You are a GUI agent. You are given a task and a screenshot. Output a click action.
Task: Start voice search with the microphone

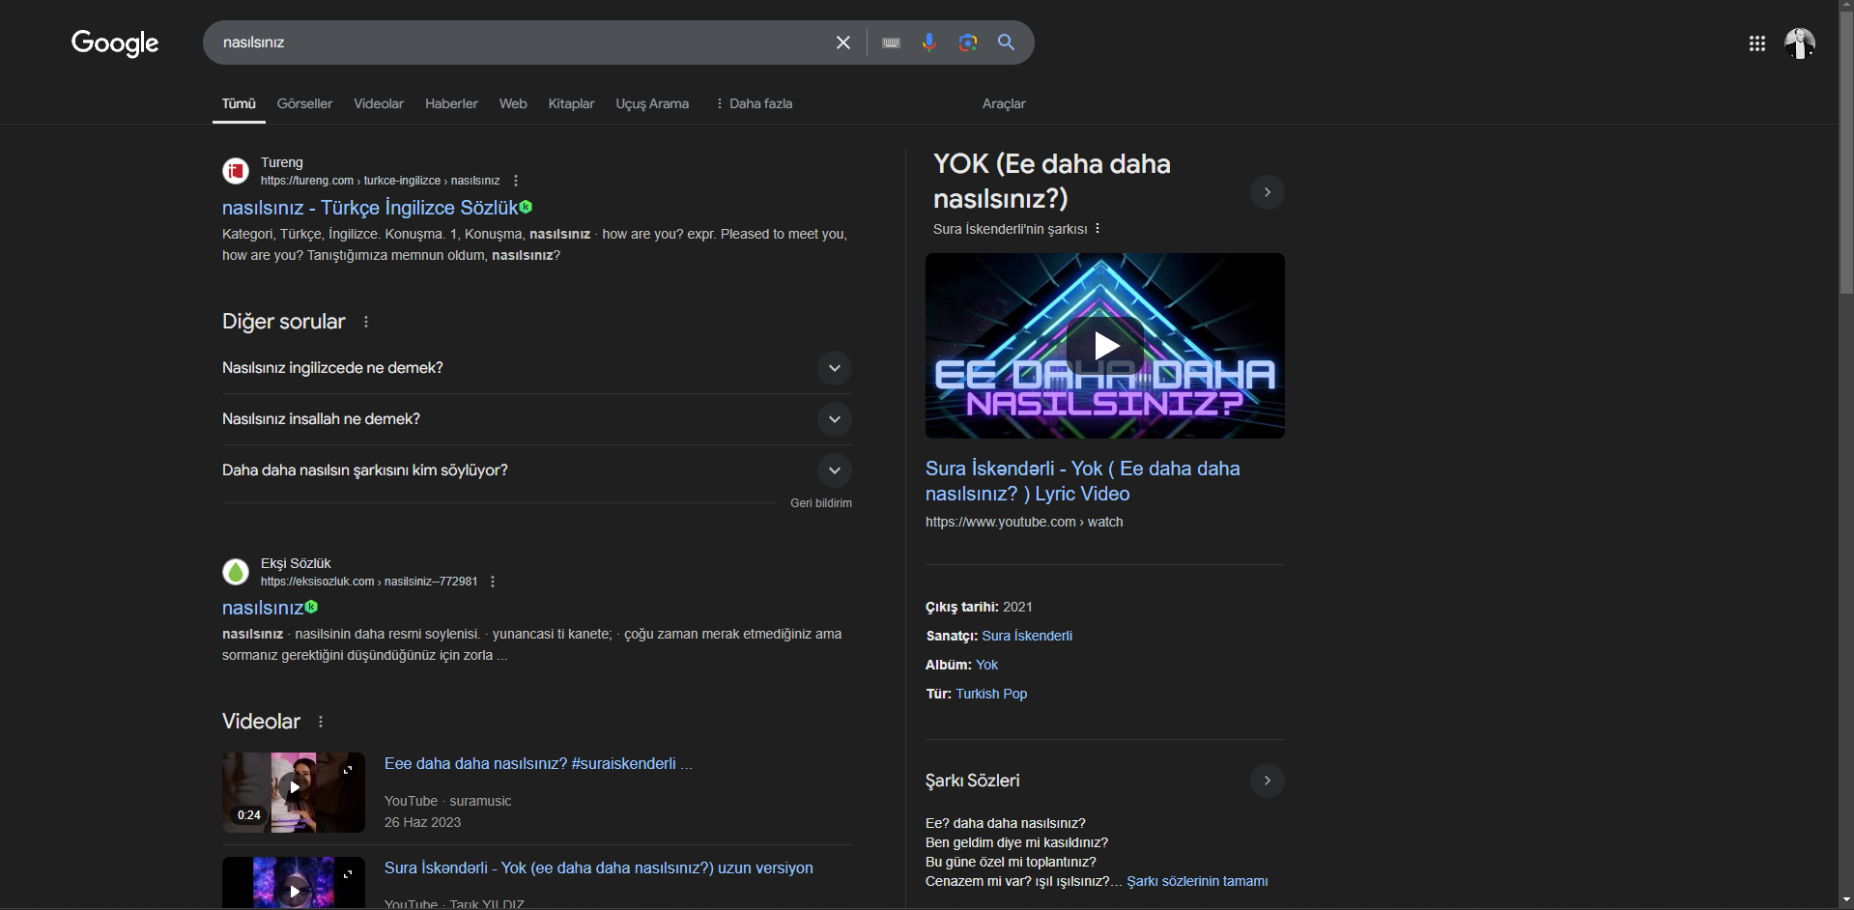[929, 43]
